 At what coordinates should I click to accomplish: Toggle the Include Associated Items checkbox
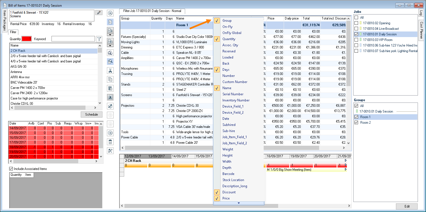11,169
